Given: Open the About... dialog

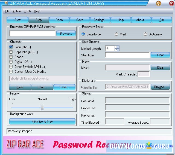Looking at the screenshot, I should click(141, 20).
